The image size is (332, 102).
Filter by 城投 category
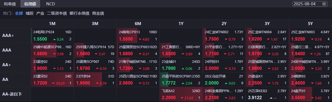pos(29,13)
